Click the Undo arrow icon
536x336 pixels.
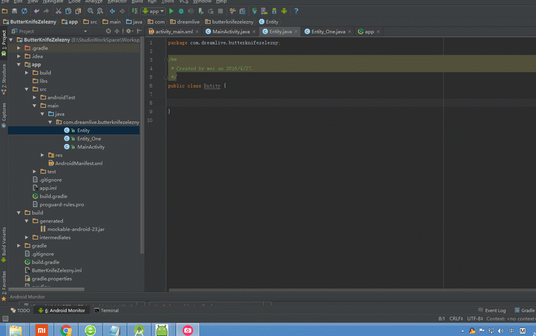(37, 11)
